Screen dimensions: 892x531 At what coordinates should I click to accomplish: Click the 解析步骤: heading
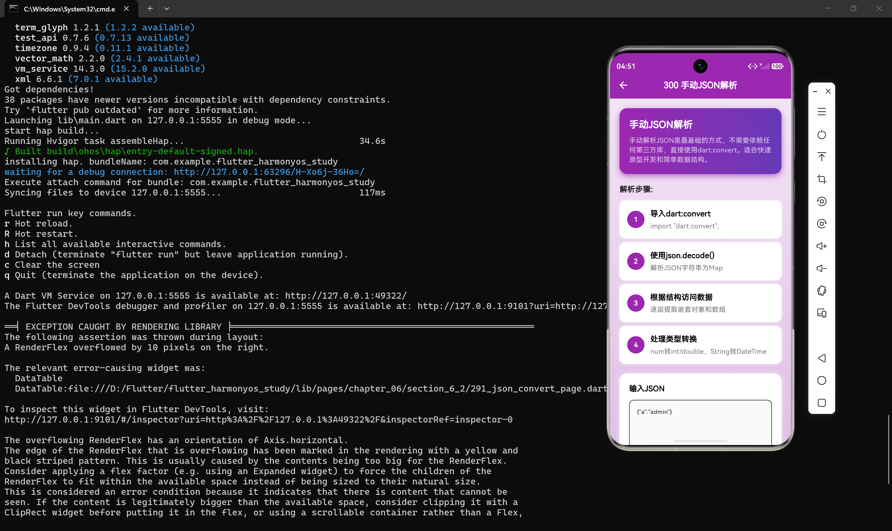(x=636, y=189)
